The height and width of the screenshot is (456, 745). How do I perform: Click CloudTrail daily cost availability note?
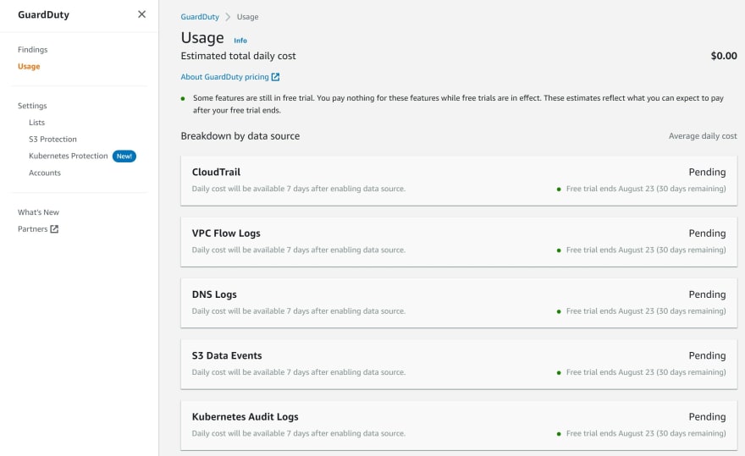[x=298, y=189]
